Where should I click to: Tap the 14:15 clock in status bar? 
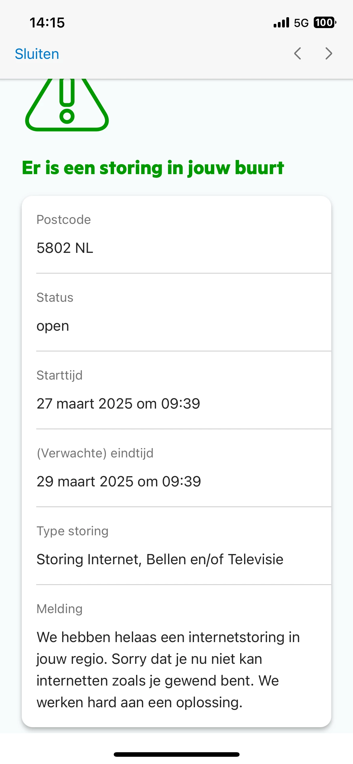[47, 23]
